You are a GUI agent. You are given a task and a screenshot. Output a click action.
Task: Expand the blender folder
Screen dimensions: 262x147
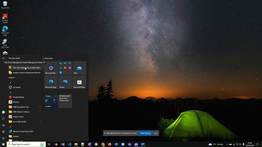(25, 136)
